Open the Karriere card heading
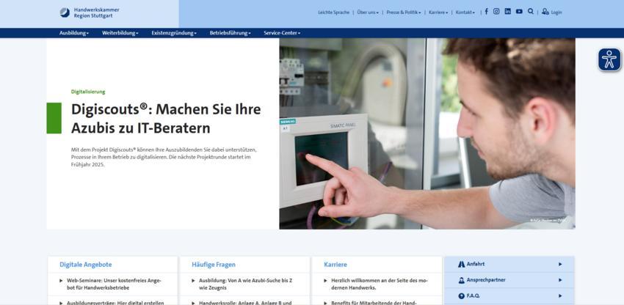The image size is (624, 305). 335,265
